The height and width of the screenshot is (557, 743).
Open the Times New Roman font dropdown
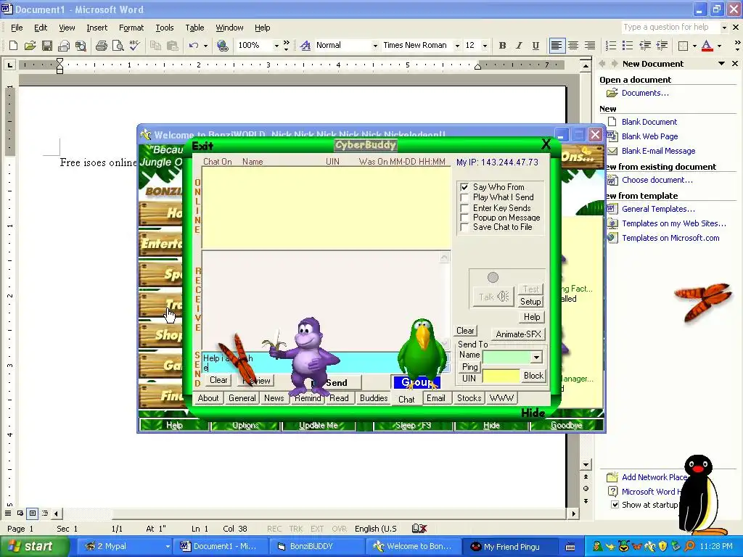(457, 46)
